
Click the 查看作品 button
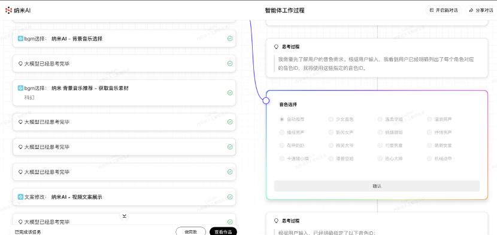coord(223,231)
